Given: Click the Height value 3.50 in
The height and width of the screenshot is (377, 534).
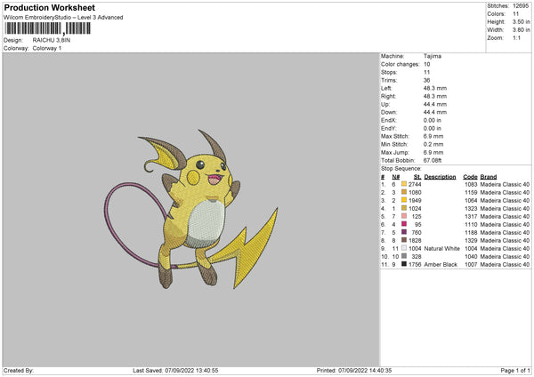Looking at the screenshot, I should pyautogui.click(x=521, y=21).
